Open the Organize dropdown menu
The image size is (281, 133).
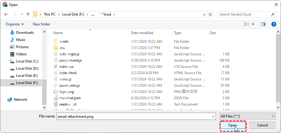pyautogui.click(x=14, y=24)
